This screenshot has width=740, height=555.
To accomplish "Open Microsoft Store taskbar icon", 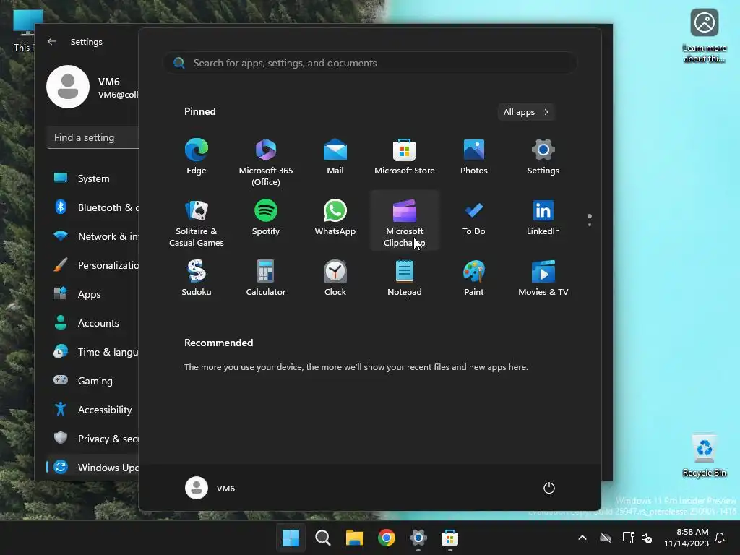I will (x=449, y=538).
